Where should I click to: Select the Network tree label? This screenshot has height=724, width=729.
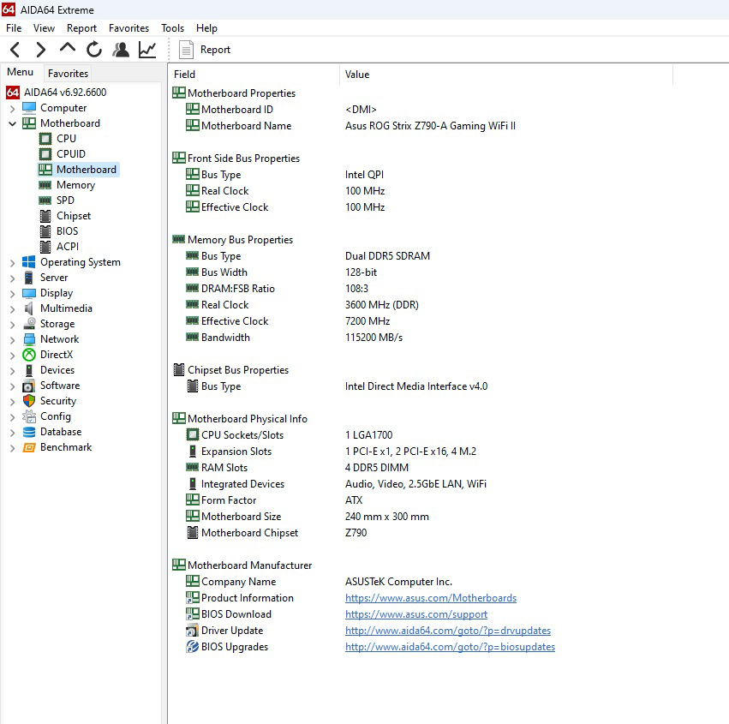(x=59, y=339)
